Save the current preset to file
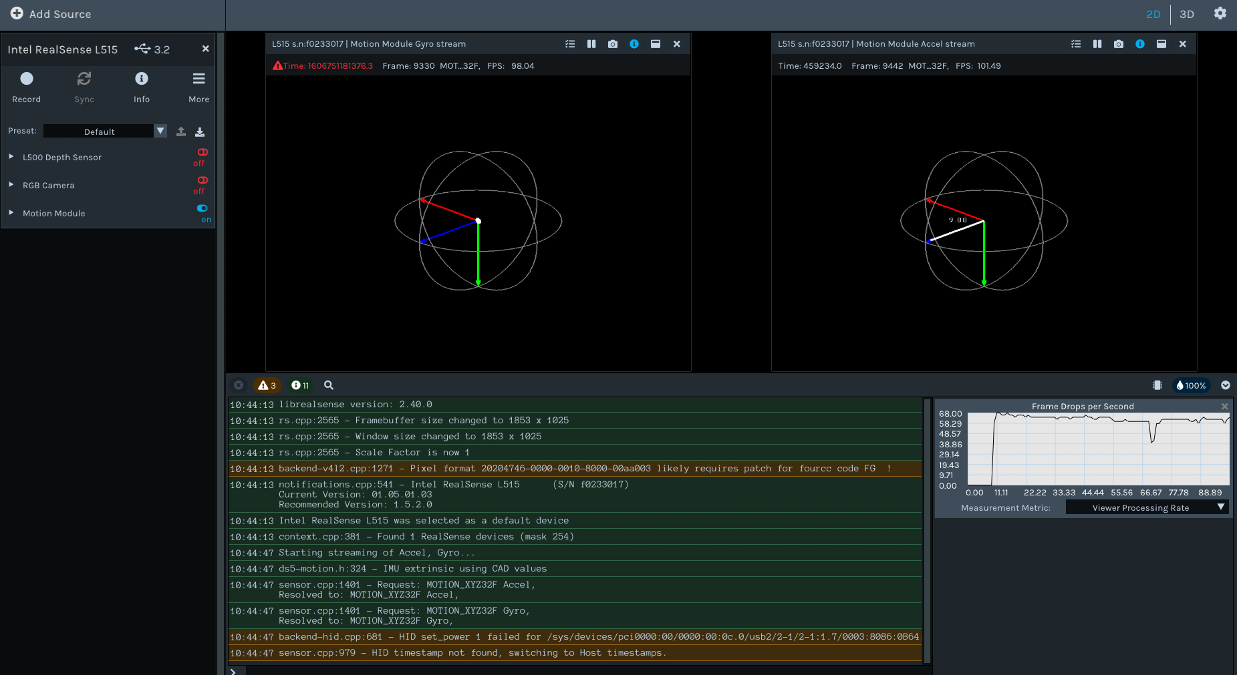This screenshot has height=675, width=1237. tap(200, 132)
